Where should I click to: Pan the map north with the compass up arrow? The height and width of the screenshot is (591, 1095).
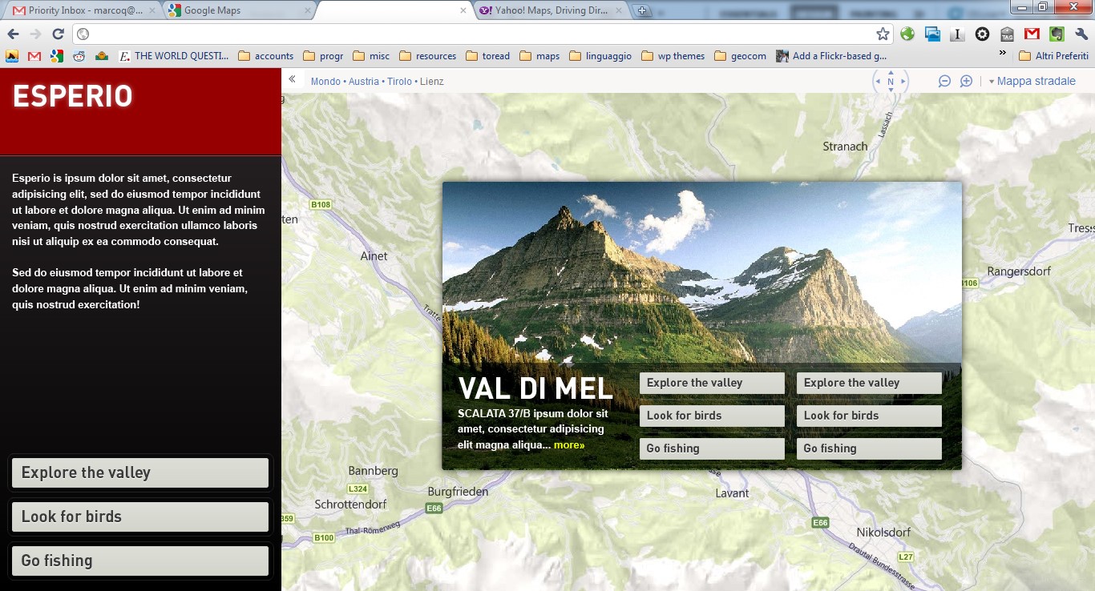coord(891,72)
